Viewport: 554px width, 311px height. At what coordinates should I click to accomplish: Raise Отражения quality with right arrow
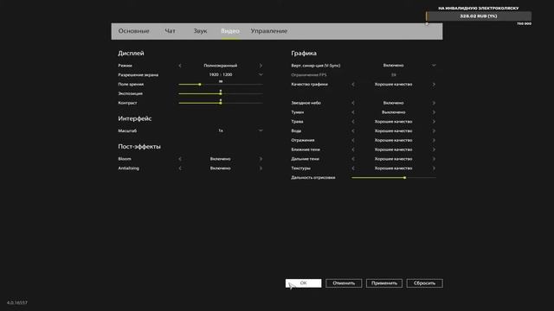(x=434, y=140)
